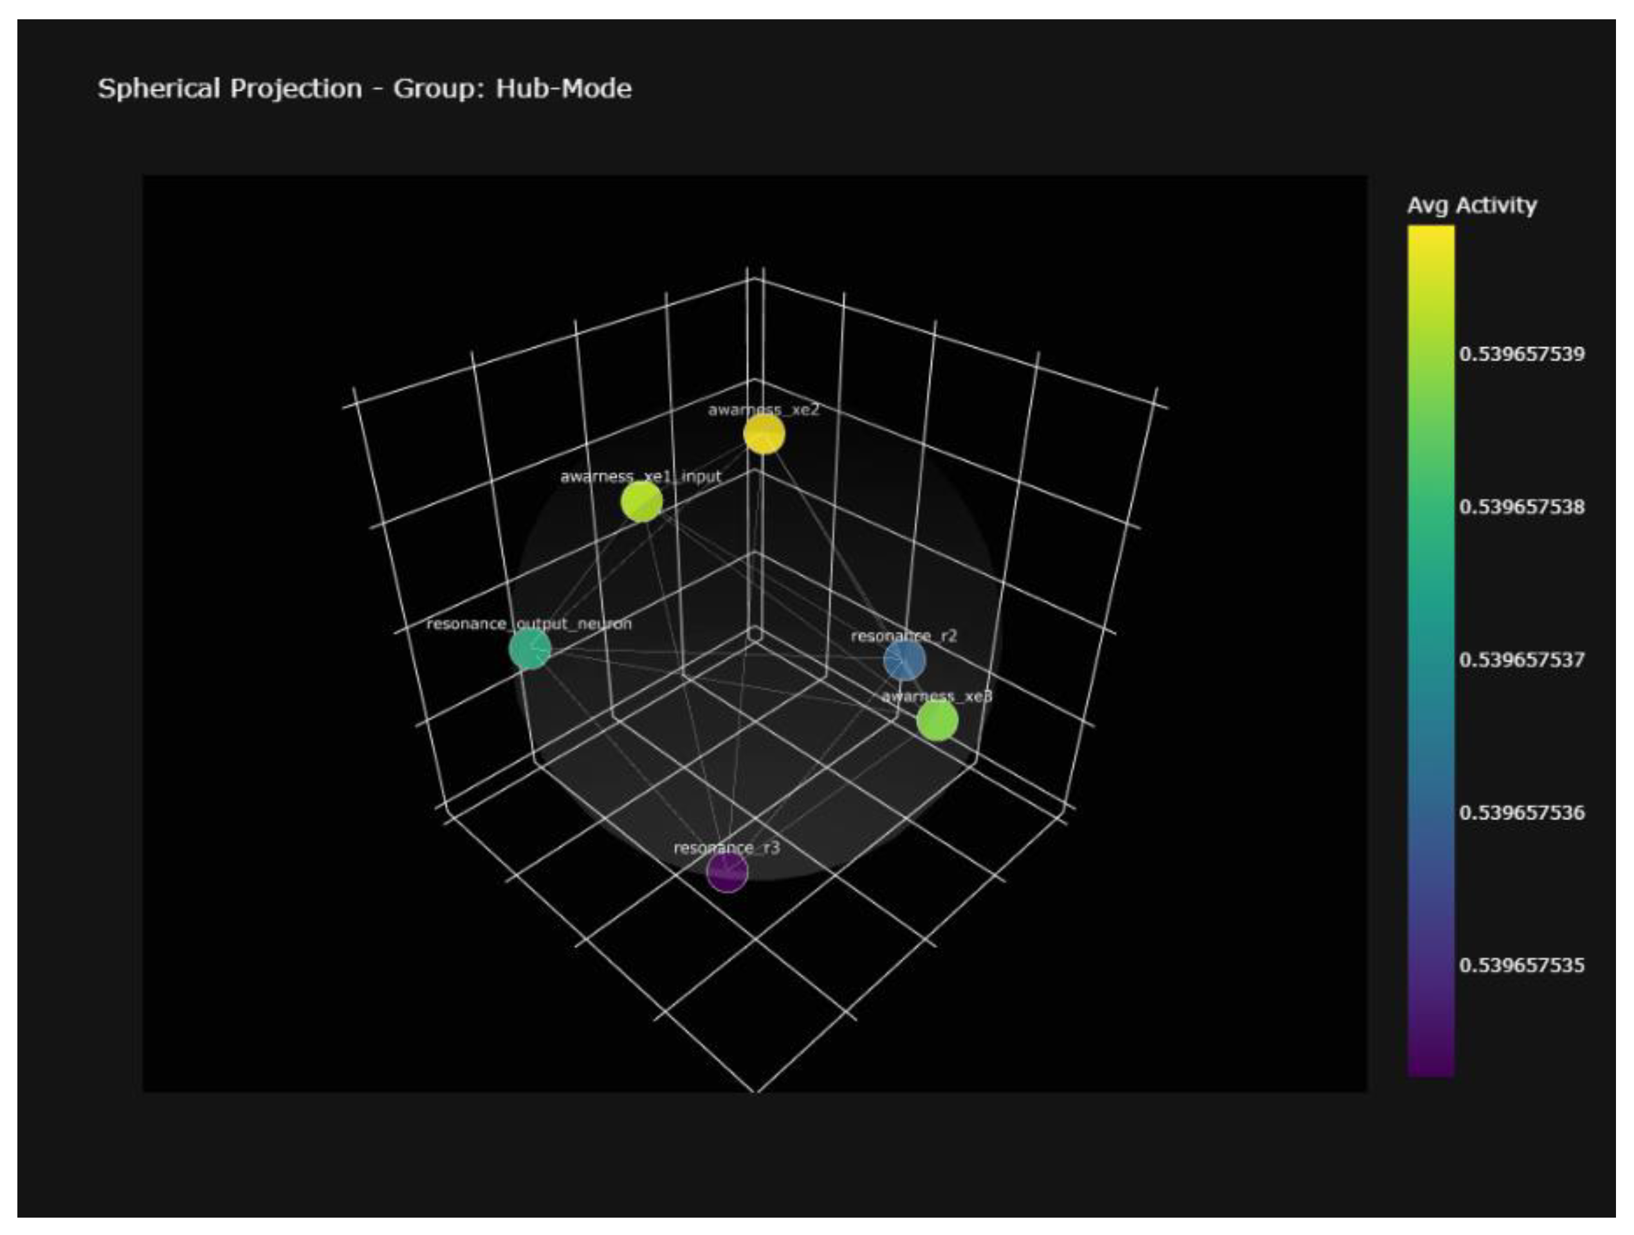Click colorbar tick value 0.539657535
Viewport: 1634px width, 1235px height.
click(x=1521, y=965)
